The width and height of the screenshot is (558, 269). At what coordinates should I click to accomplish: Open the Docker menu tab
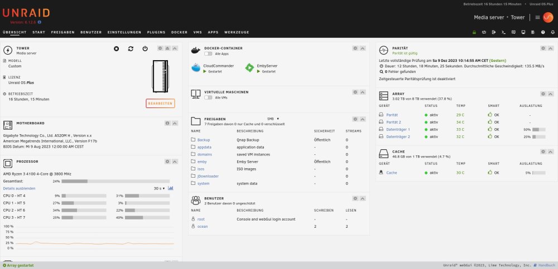[x=179, y=32]
